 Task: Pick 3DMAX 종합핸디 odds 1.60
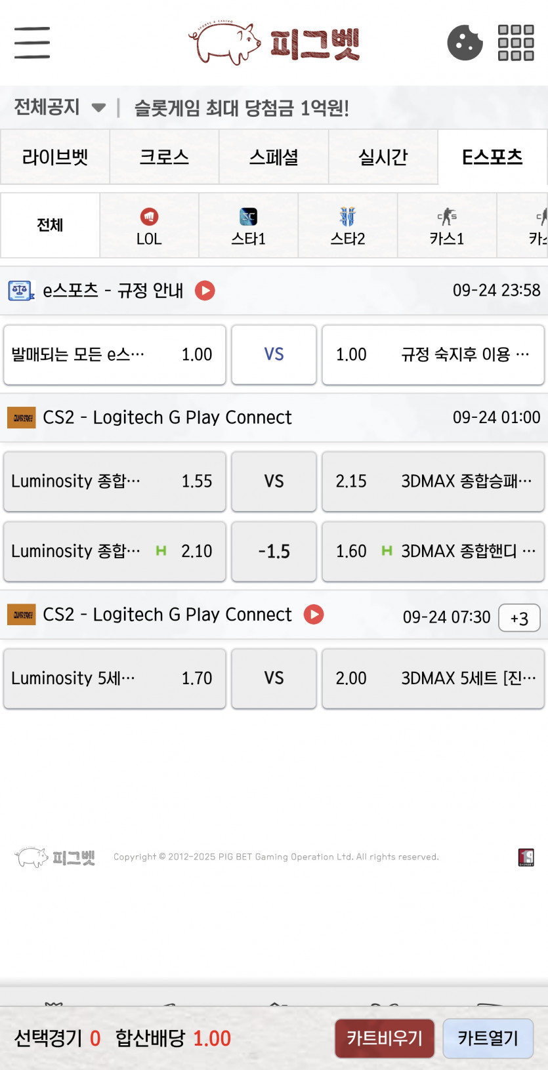pyautogui.click(x=433, y=552)
